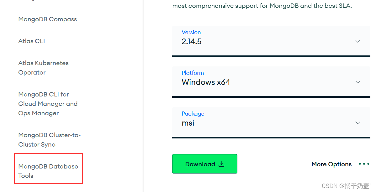Viewport: 376px width, 192px height.
Task: Select MongoDB CLI for Cloud Manager
Action: coord(48,103)
